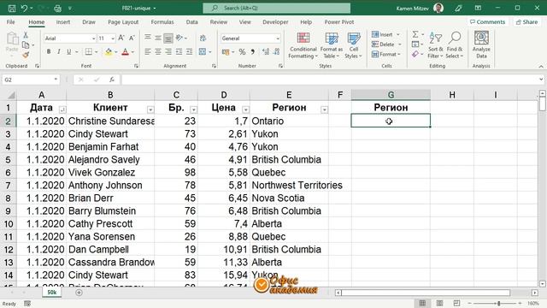Click the AutoSum sigma icon
This screenshot has width=547, height=308.
point(415,34)
